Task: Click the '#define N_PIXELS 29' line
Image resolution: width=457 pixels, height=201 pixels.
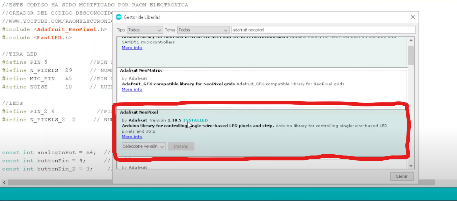Action: click(x=37, y=70)
